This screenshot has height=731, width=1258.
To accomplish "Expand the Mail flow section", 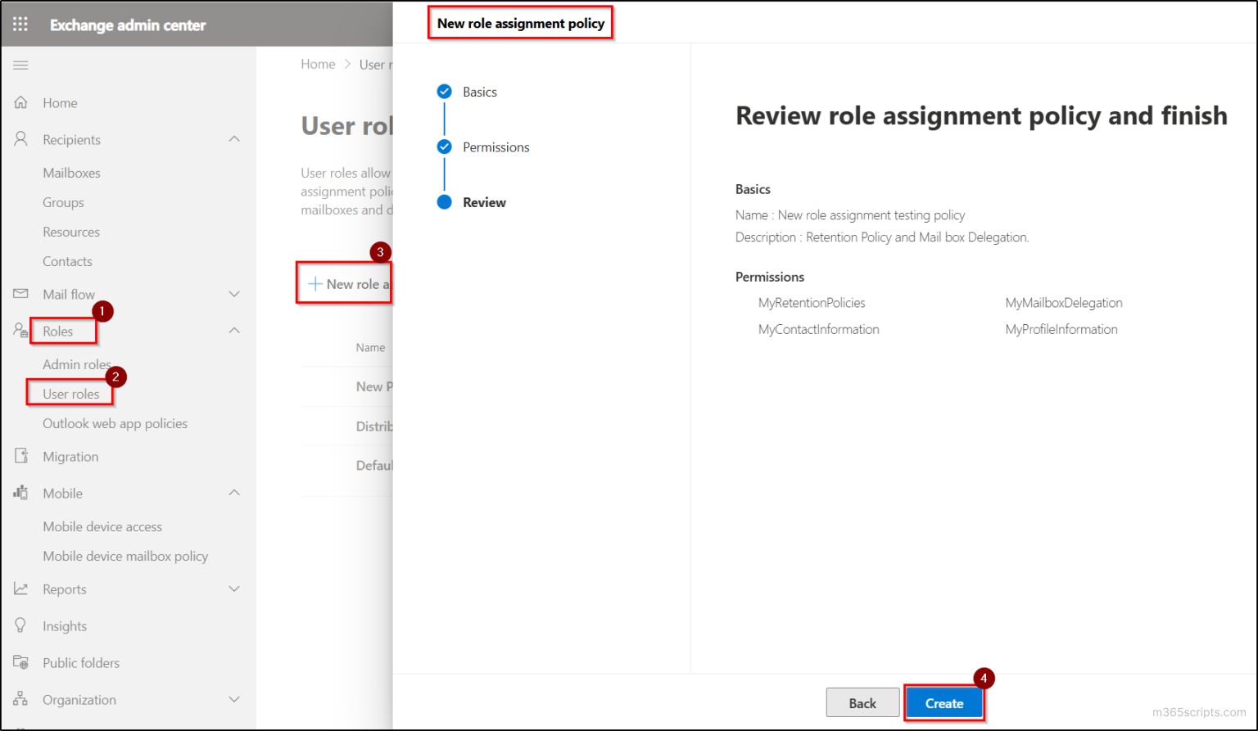I will tap(235, 294).
